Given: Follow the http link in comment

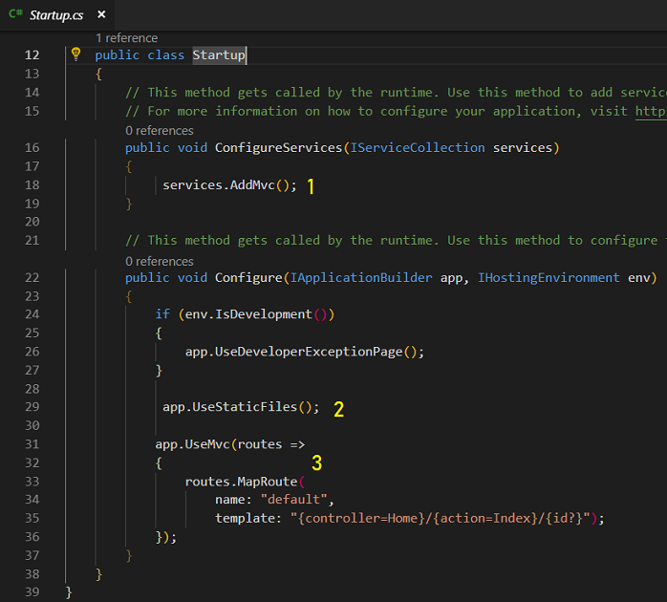Looking at the screenshot, I should click(651, 112).
